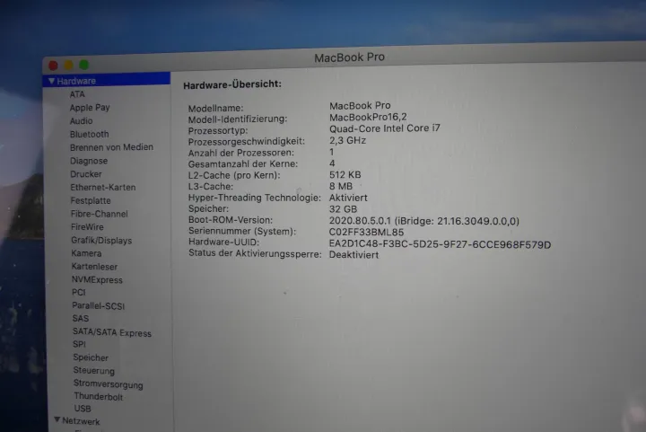The height and width of the screenshot is (432, 646).
Task: Minimize the window with the yellow button
Action: tap(69, 66)
